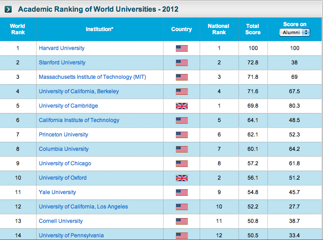Select Cornell's total score 50.8
323x240 pixels.
[253, 221]
